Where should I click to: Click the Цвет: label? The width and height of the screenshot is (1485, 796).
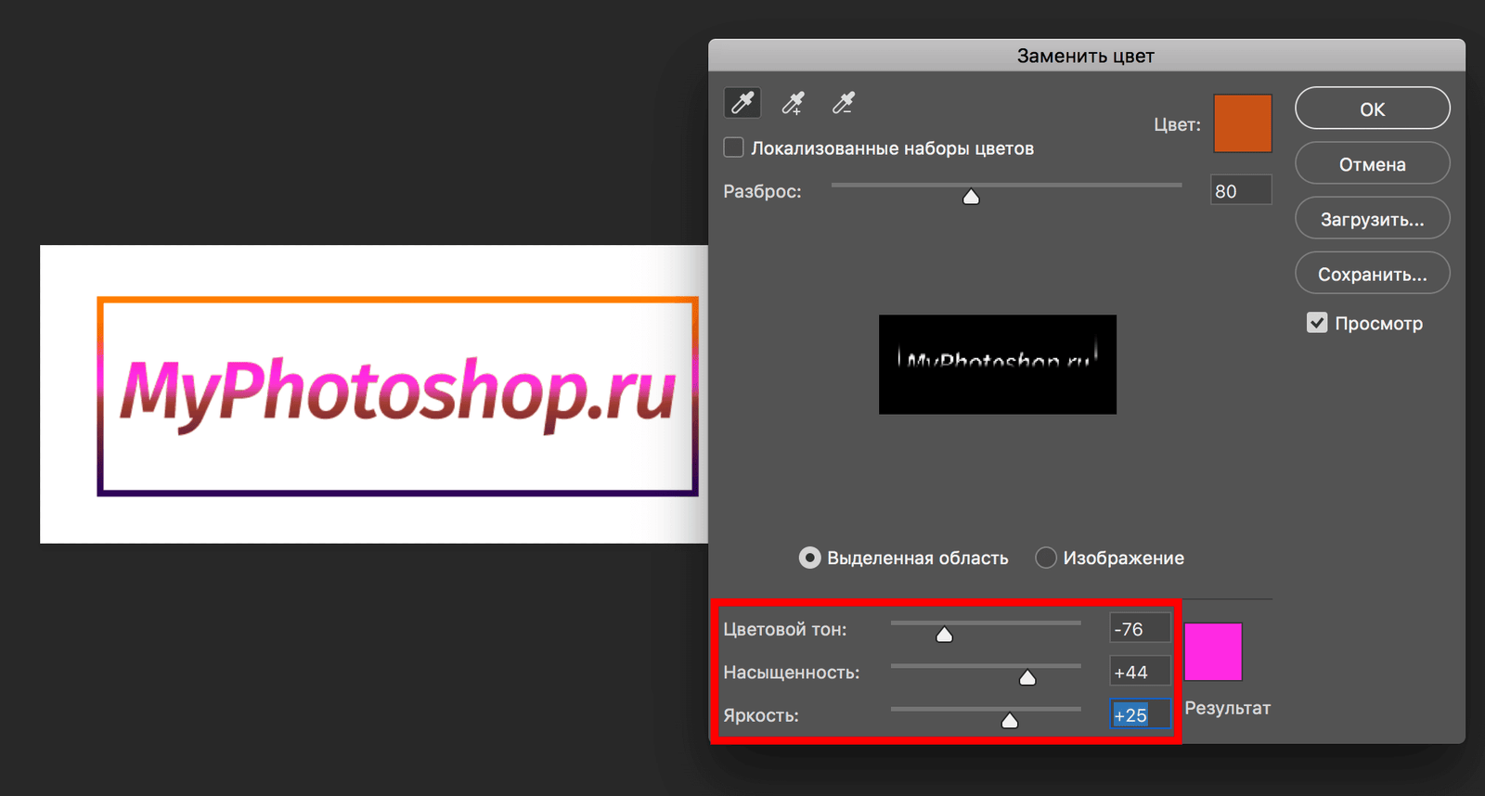coord(1177,124)
